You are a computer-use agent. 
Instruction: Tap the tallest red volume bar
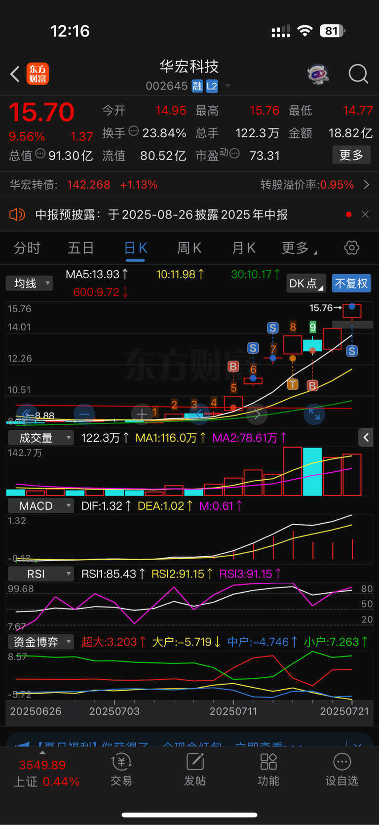coord(293,471)
